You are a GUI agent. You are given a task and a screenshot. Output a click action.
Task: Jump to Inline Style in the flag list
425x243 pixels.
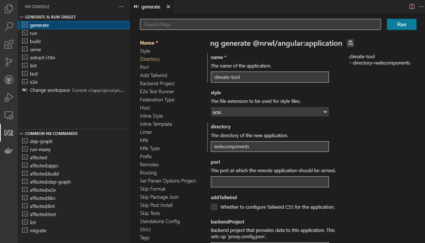[x=151, y=116]
